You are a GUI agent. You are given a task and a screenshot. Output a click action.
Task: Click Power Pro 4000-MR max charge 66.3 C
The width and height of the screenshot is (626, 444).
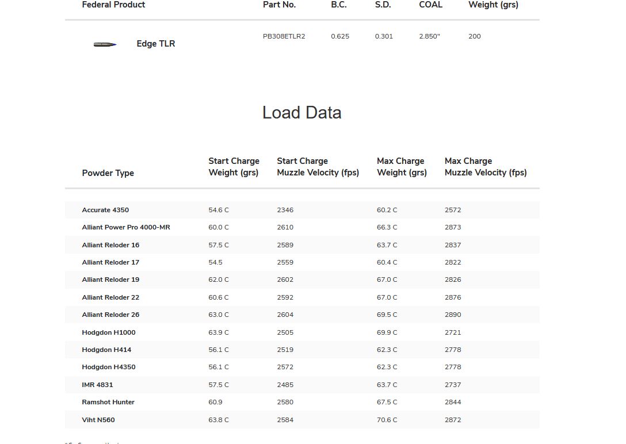[x=387, y=227]
